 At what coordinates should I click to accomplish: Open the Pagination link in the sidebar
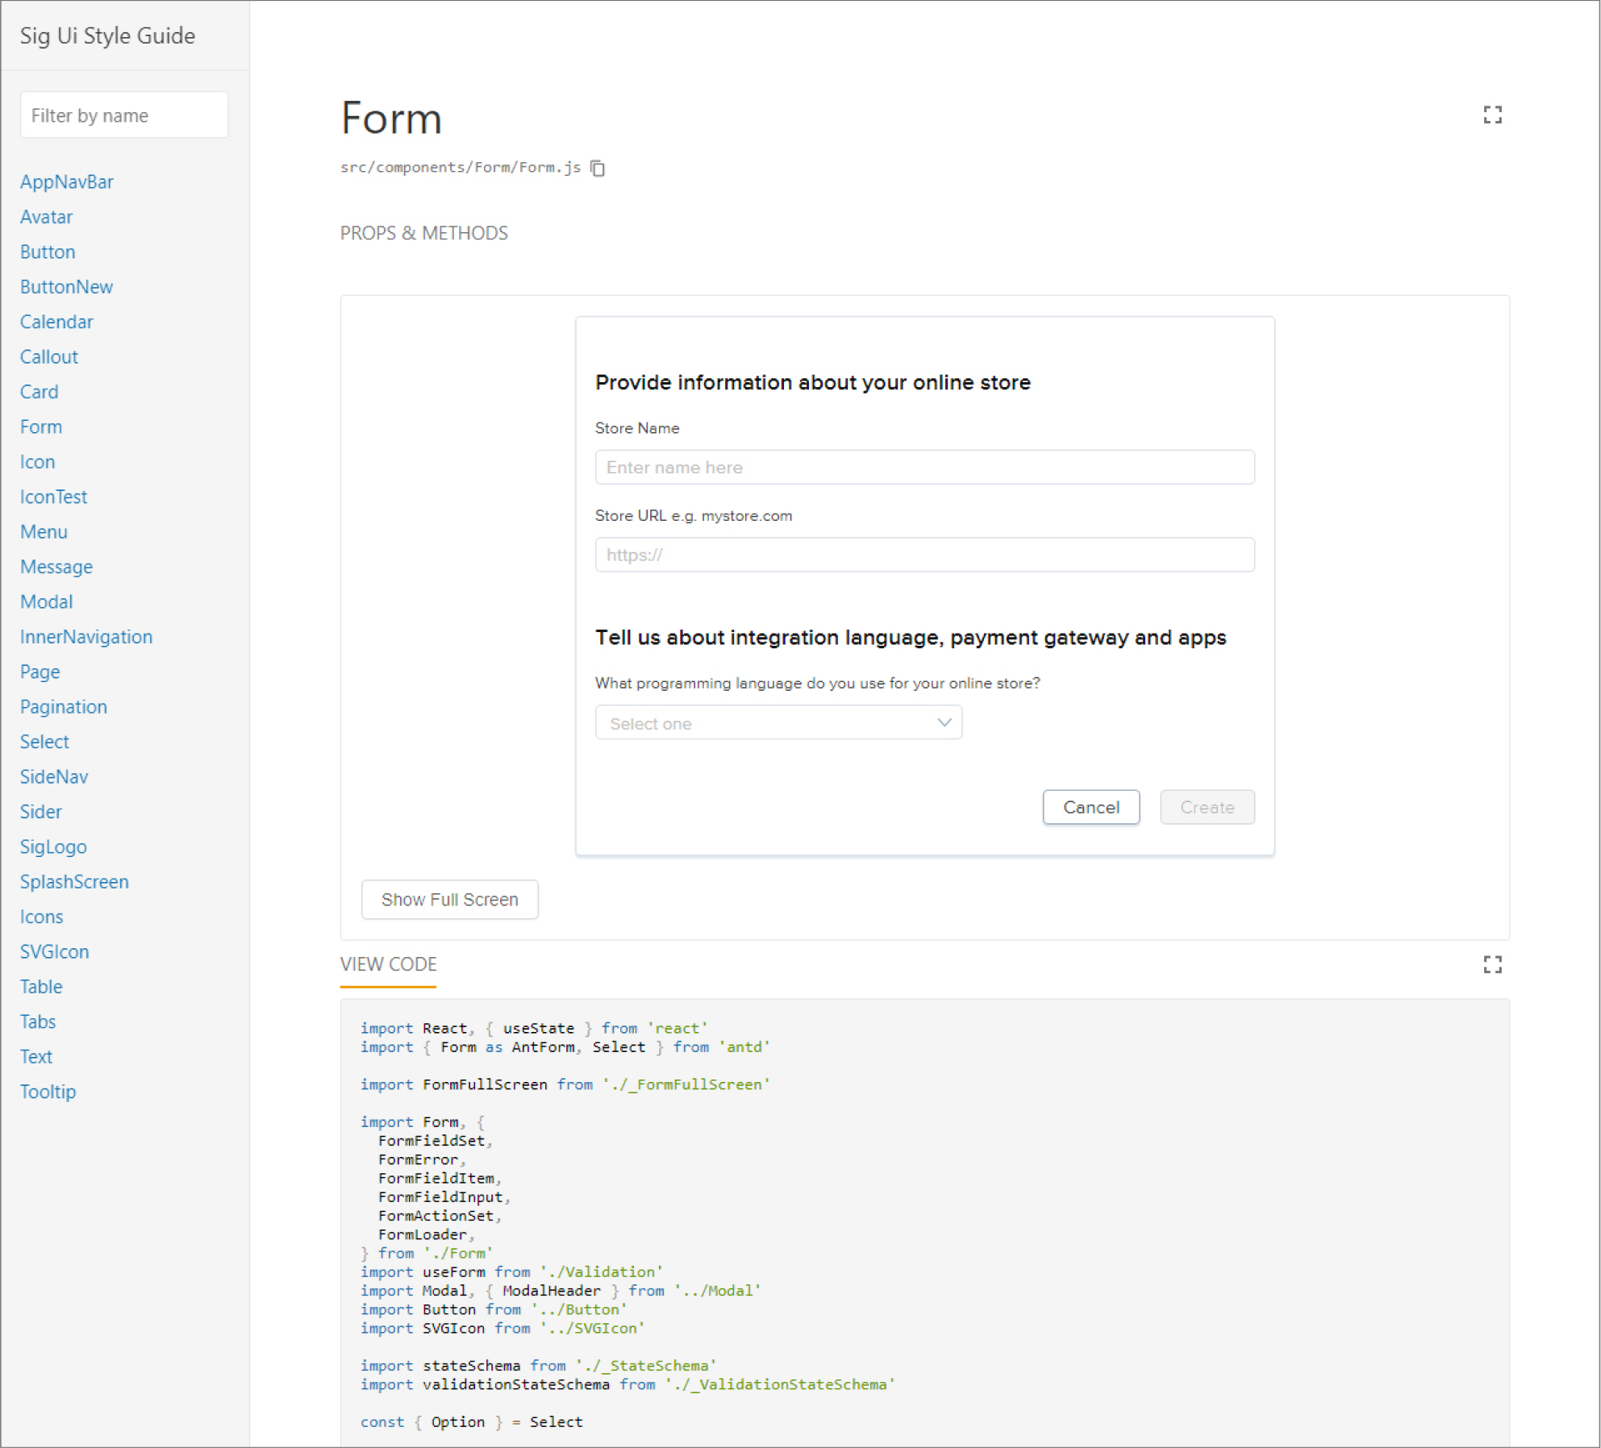click(64, 707)
